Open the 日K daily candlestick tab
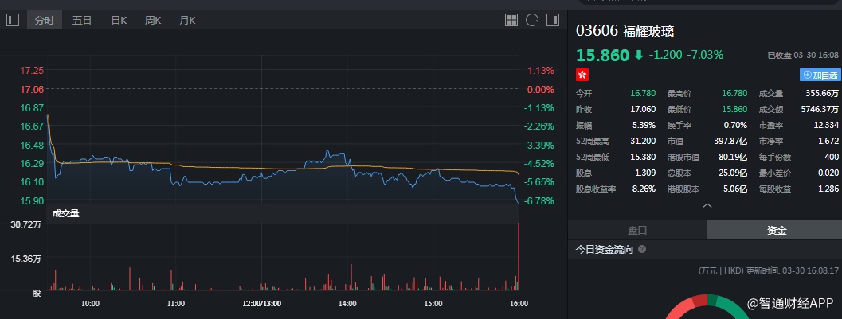Viewport: 842px width, 319px height. (119, 21)
